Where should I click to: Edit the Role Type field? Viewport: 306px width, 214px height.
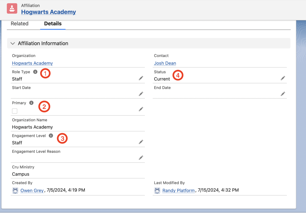tap(141, 78)
